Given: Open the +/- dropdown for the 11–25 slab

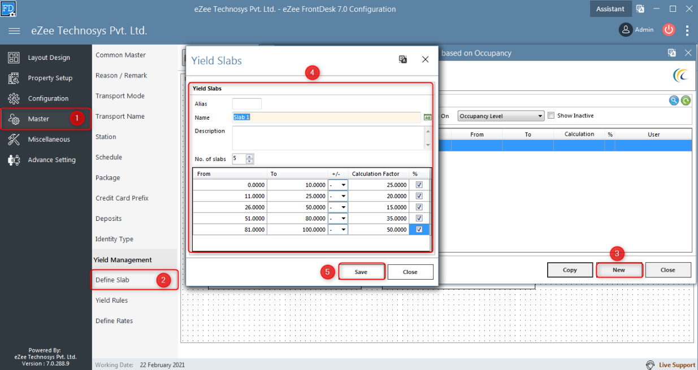Looking at the screenshot, I should [343, 196].
